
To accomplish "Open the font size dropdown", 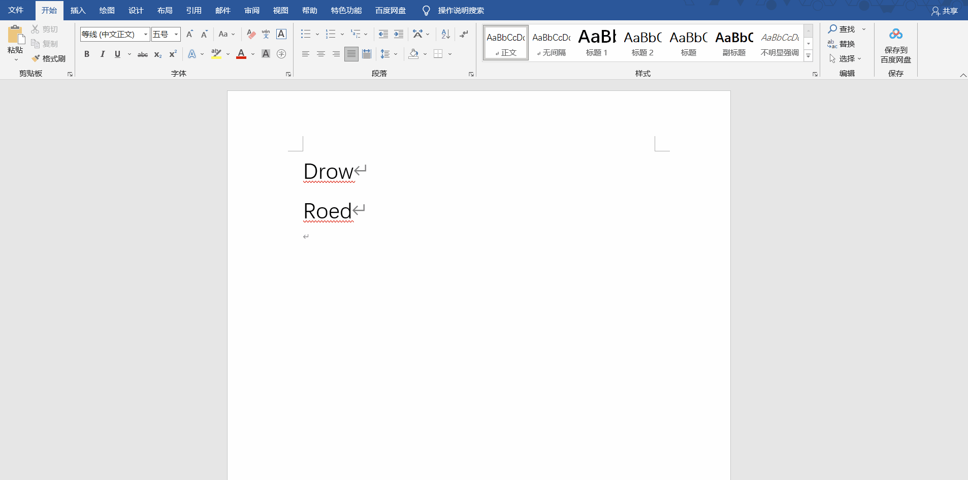I will 176,34.
